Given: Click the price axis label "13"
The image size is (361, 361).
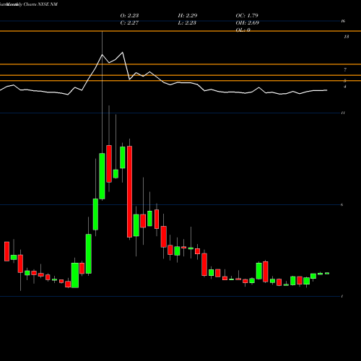Looking at the screenshot, I should click(347, 37).
